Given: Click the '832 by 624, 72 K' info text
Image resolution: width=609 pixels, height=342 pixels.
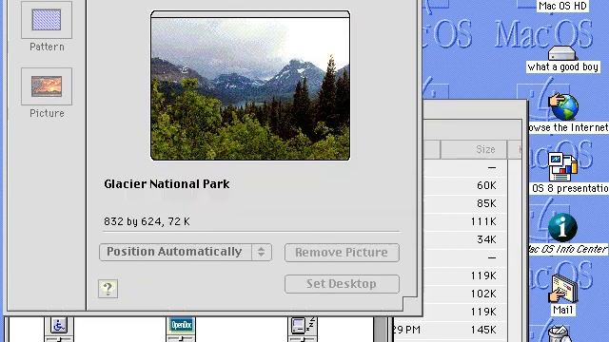Looking at the screenshot, I should pos(147,221).
